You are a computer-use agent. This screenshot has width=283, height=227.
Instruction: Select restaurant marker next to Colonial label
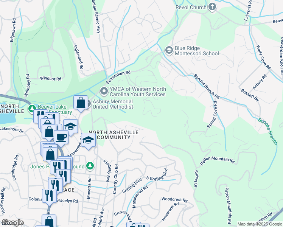tap(49, 197)
